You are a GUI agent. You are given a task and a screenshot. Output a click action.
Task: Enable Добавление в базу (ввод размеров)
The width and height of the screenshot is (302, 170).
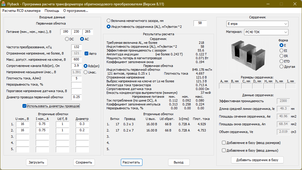pyautogui.click(x=224, y=142)
